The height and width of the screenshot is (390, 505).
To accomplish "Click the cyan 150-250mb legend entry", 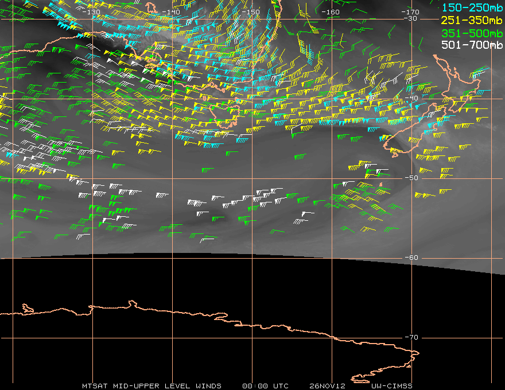I will point(472,7).
